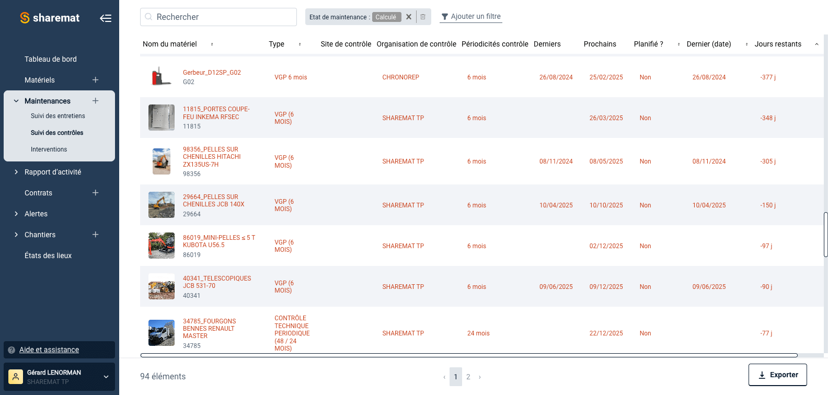Open 11815_PORTES COUPE-FEU INKEMA RFSEC link
Viewport: 828px width, 395px height.
coord(216,113)
